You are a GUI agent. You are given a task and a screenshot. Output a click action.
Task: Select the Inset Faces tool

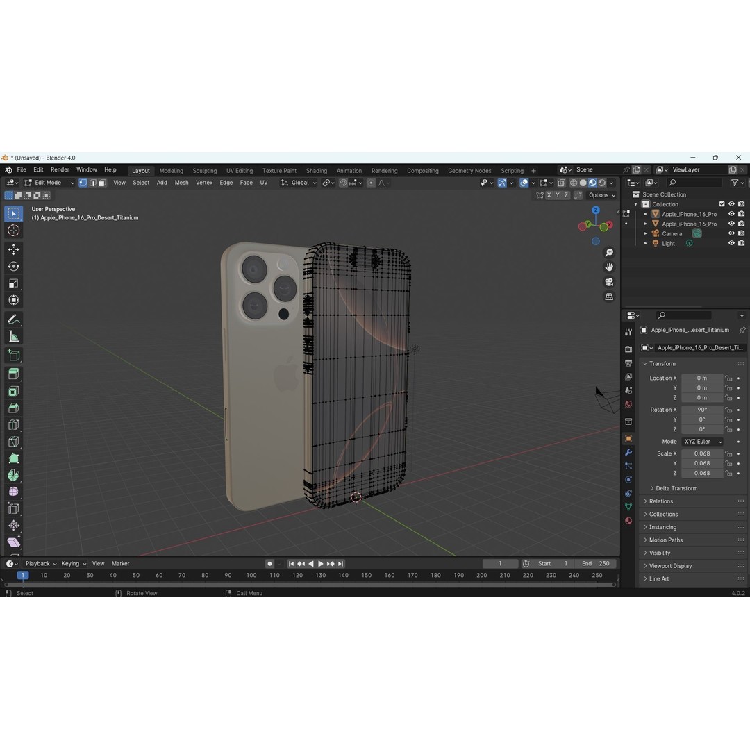click(13, 391)
